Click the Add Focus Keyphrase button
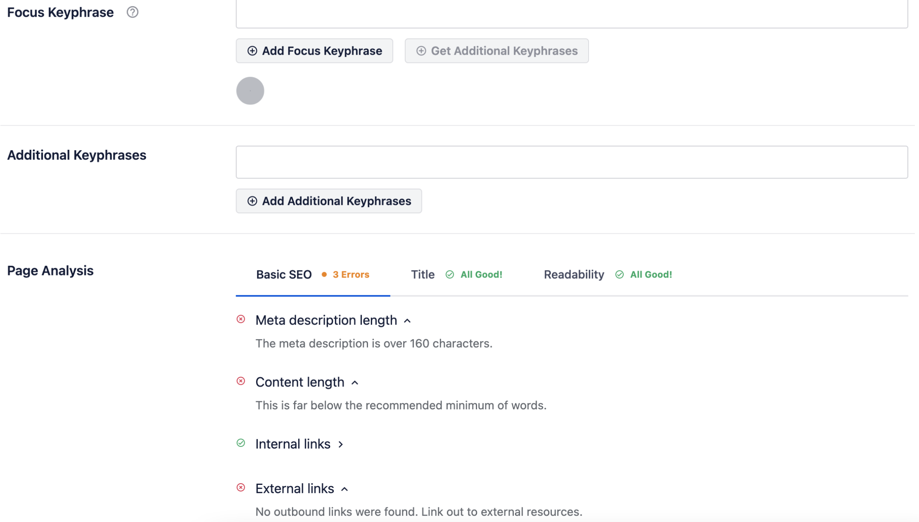The height and width of the screenshot is (522, 919). (x=314, y=51)
